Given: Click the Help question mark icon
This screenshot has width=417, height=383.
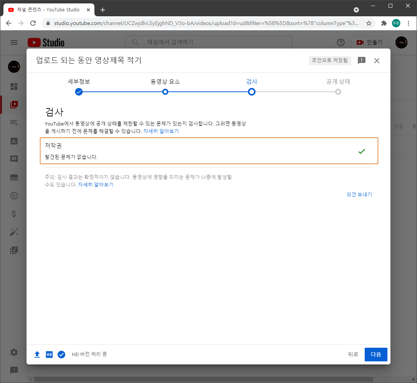Looking at the screenshot, I should [341, 42].
